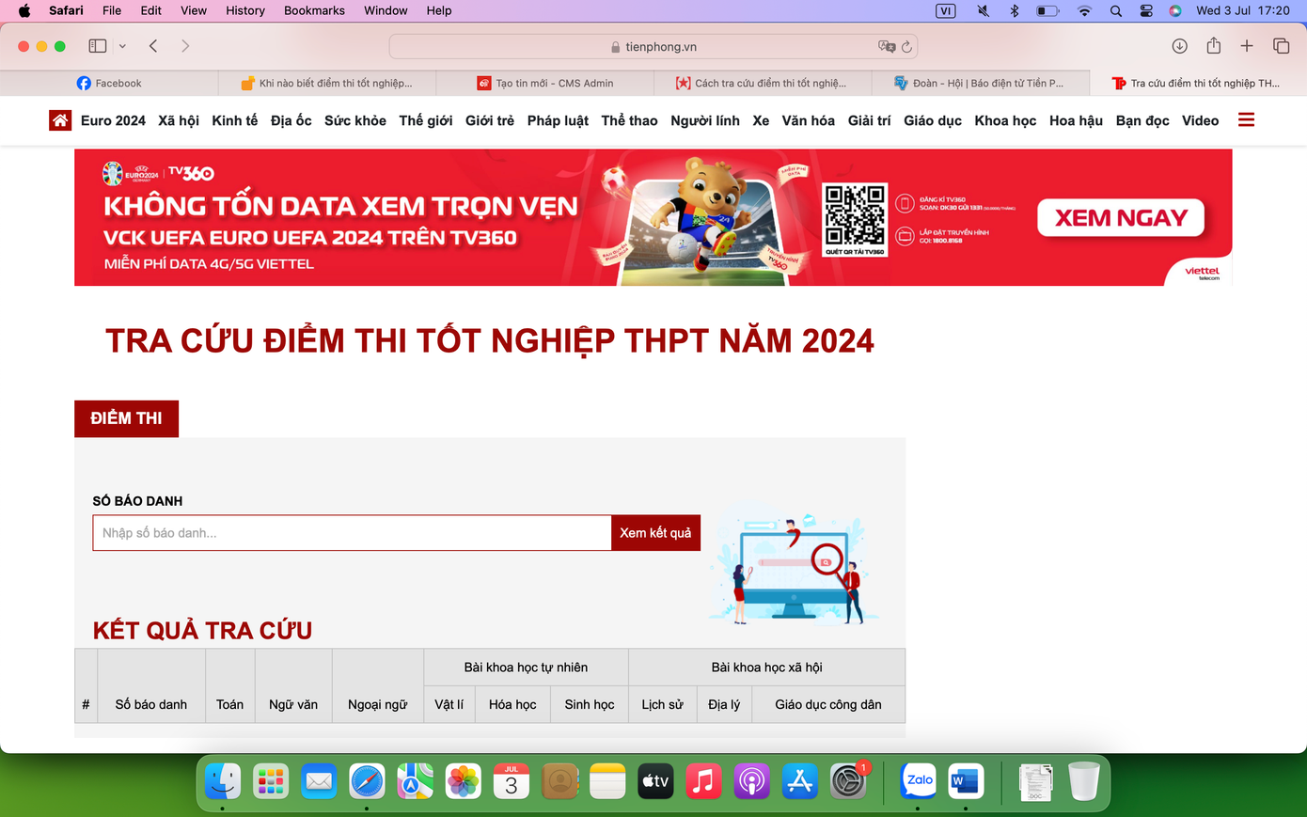
Task: Toggle the Safari sidebar visibility
Action: (x=97, y=44)
